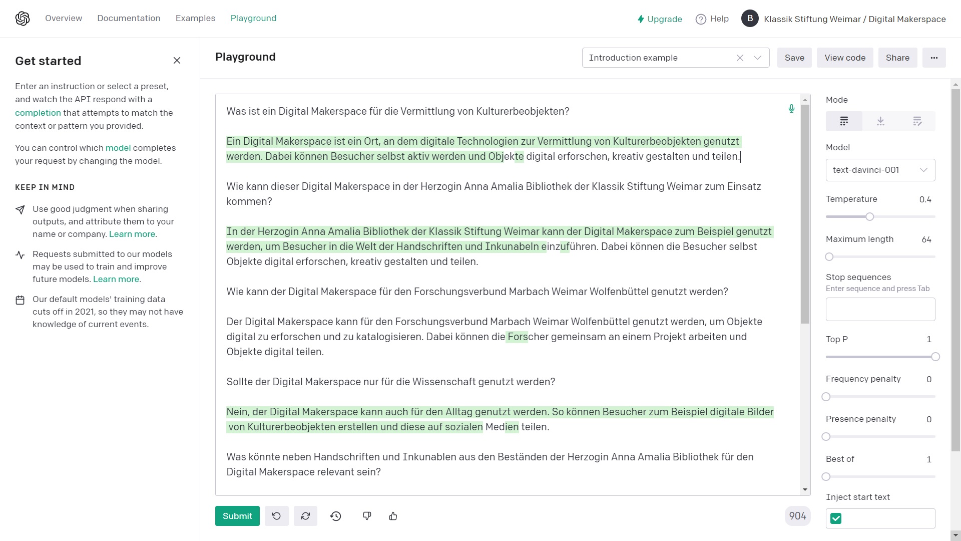
Task: Click the Maximum length value 64
Action: (926, 239)
